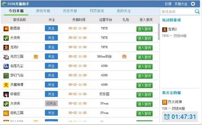Click the 醉西游 game icon

(x=6, y=28)
